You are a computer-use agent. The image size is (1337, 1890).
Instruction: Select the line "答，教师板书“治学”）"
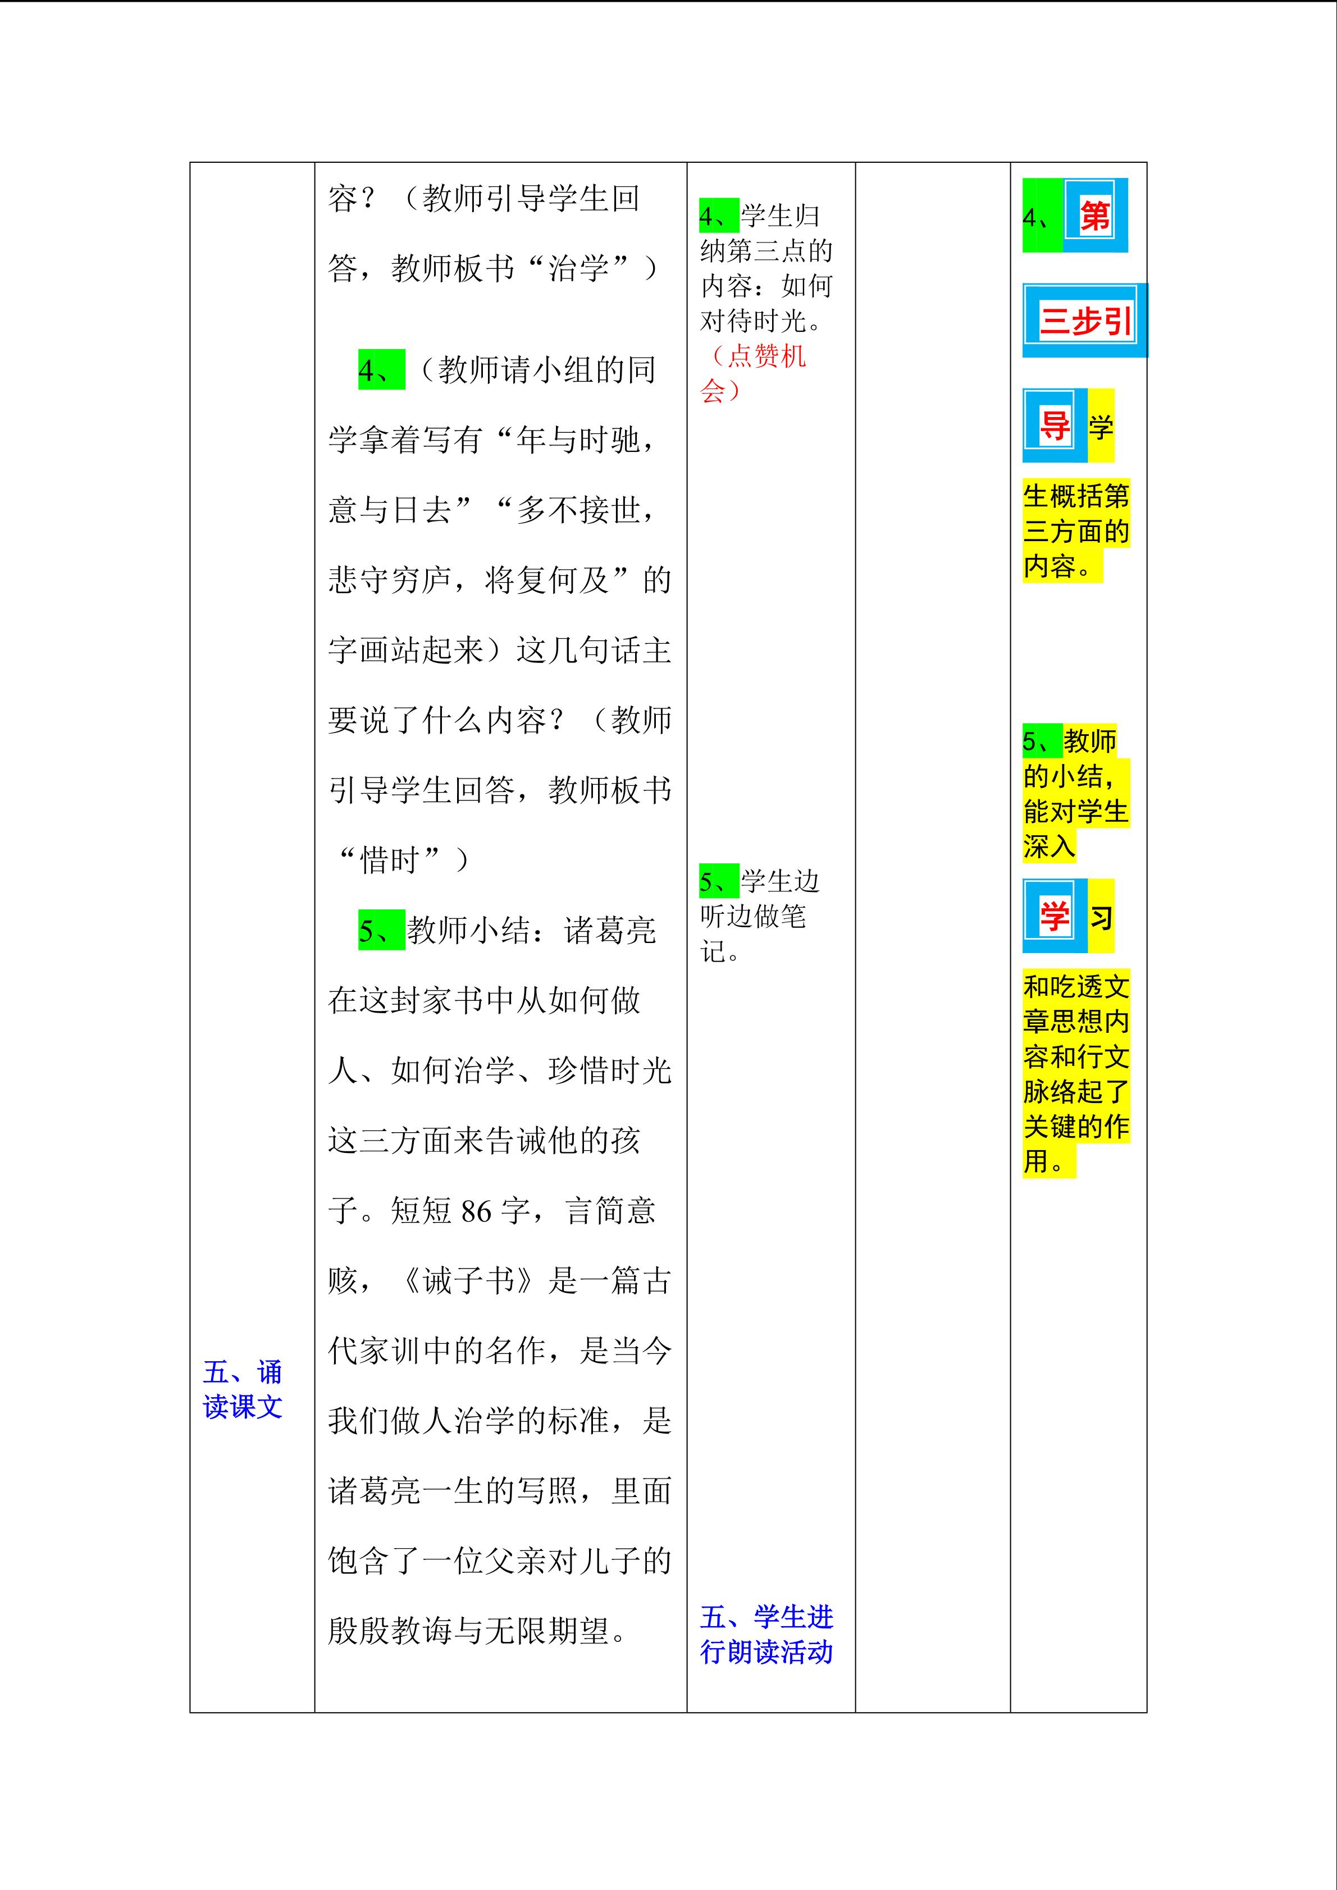coord(493,268)
